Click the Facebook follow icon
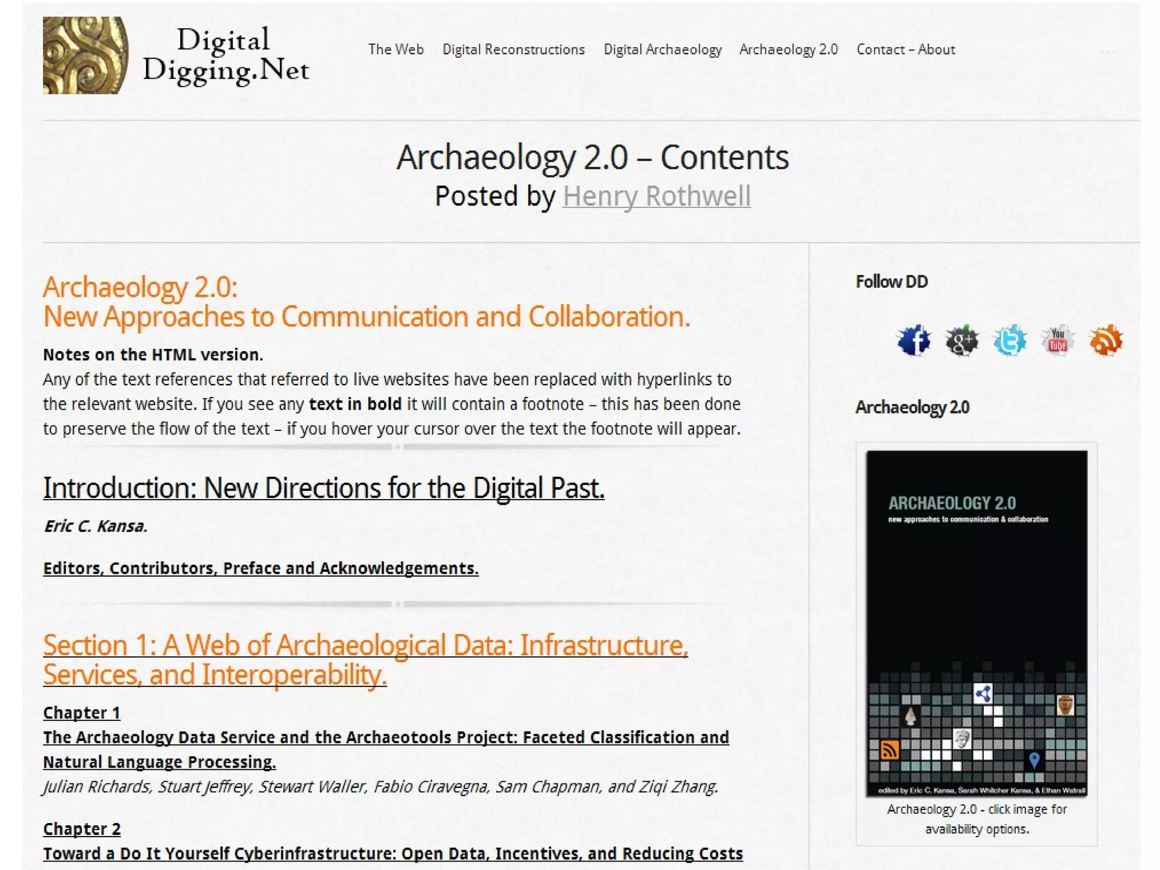 pos(914,340)
